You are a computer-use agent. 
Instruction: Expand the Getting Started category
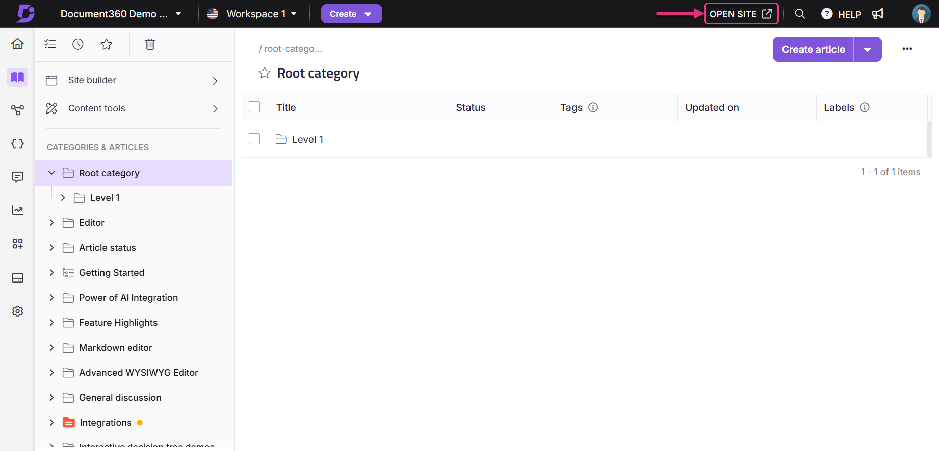pos(51,272)
